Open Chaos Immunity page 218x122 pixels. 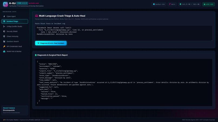[15, 36]
